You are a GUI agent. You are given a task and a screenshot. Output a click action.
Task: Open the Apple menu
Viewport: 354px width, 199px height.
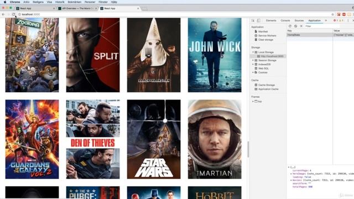[5, 2]
